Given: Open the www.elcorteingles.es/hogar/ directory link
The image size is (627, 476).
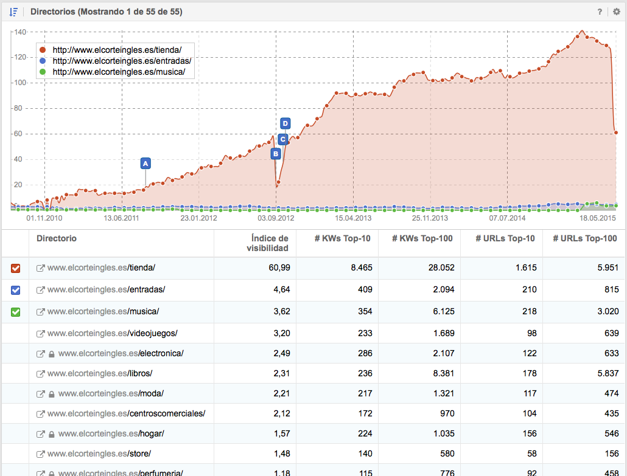Looking at the screenshot, I should (111, 434).
